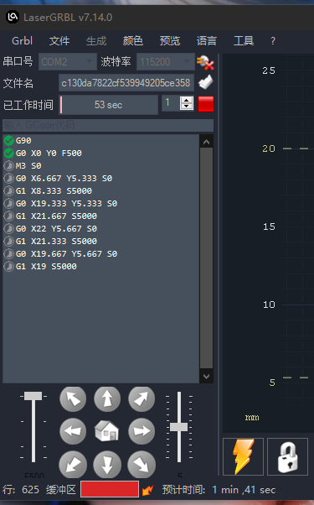This screenshot has height=505, width=314.
Task: Click the jog step size slider handle
Action: pos(178,427)
